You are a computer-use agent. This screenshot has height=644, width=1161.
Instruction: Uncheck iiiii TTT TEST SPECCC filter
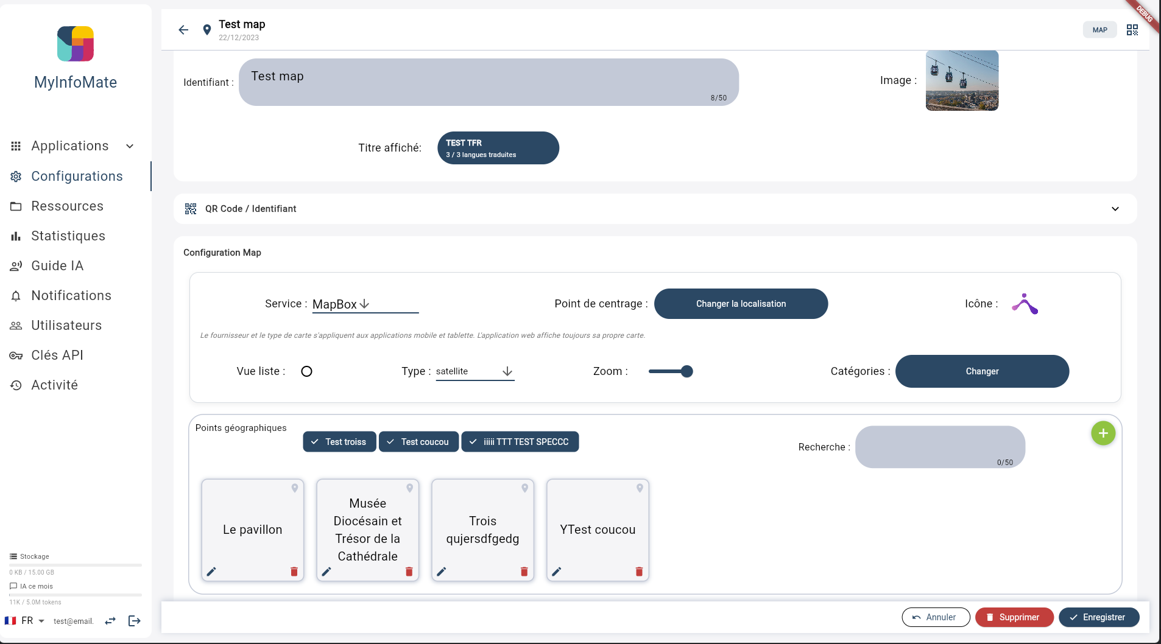(x=520, y=442)
